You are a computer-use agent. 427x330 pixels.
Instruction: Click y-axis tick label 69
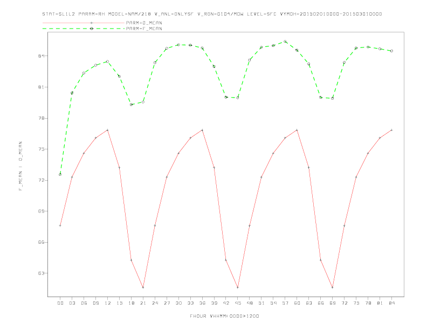coord(41,211)
